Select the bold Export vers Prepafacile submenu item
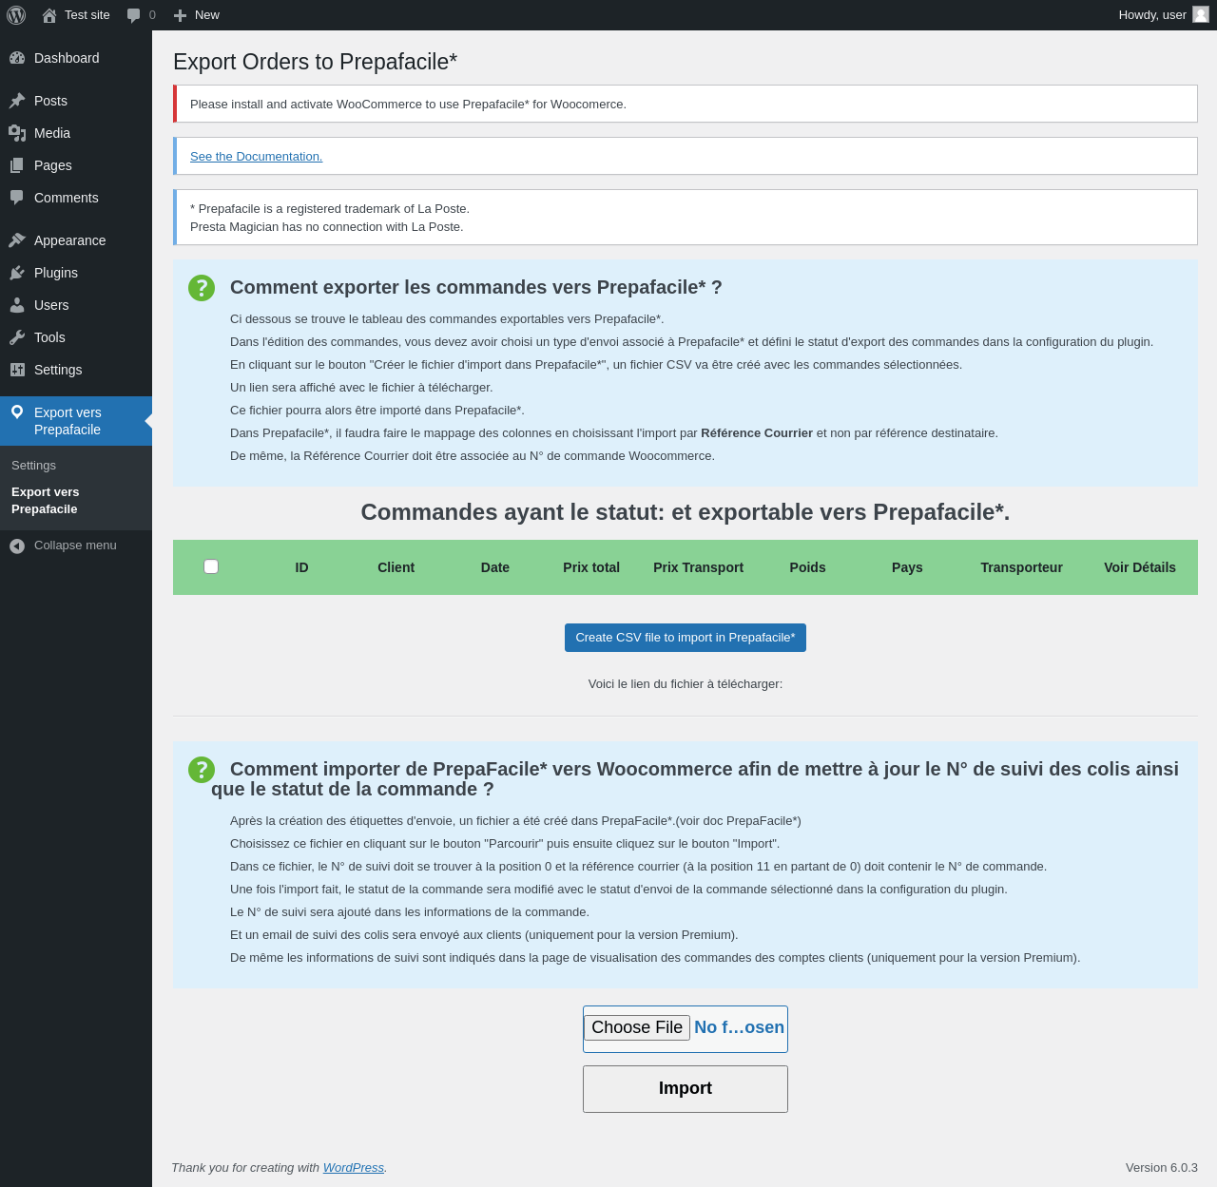This screenshot has height=1187, width=1217. 46,501
